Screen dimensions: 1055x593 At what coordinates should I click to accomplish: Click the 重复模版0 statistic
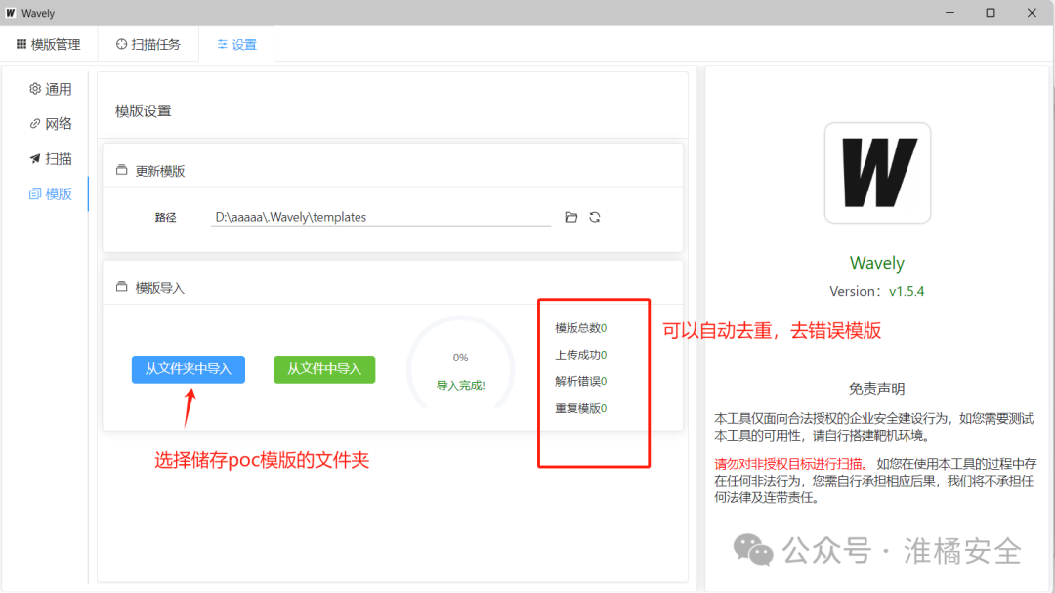click(x=580, y=408)
